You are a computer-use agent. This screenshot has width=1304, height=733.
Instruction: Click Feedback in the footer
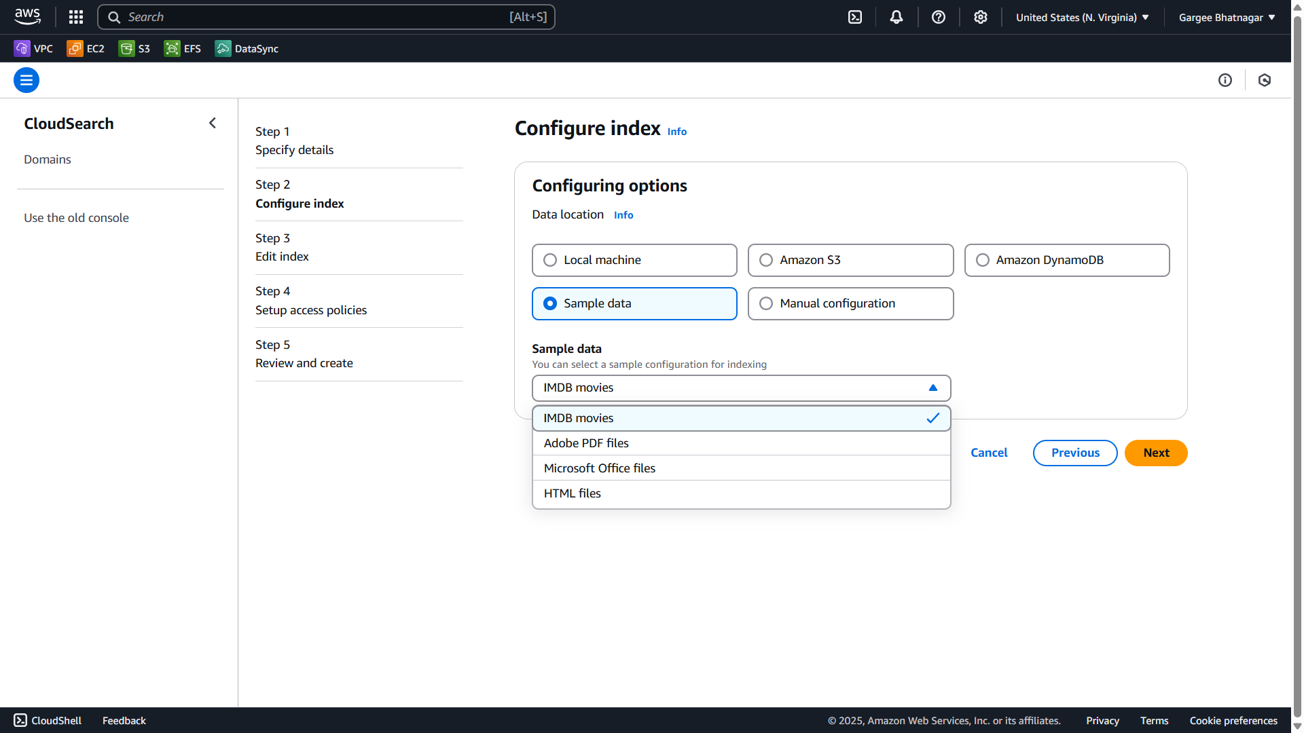[x=124, y=720]
